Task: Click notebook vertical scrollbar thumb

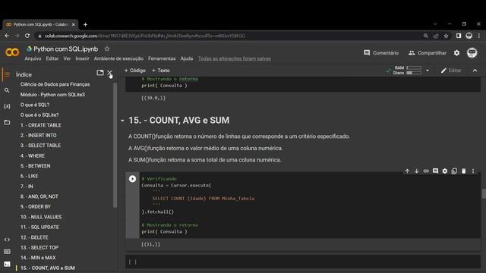Action: coord(484,194)
